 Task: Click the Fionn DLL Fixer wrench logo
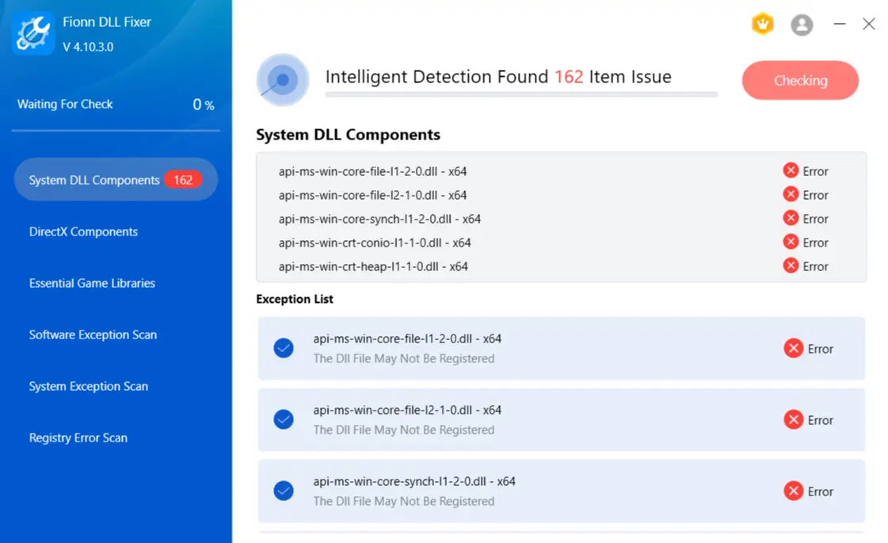point(32,33)
